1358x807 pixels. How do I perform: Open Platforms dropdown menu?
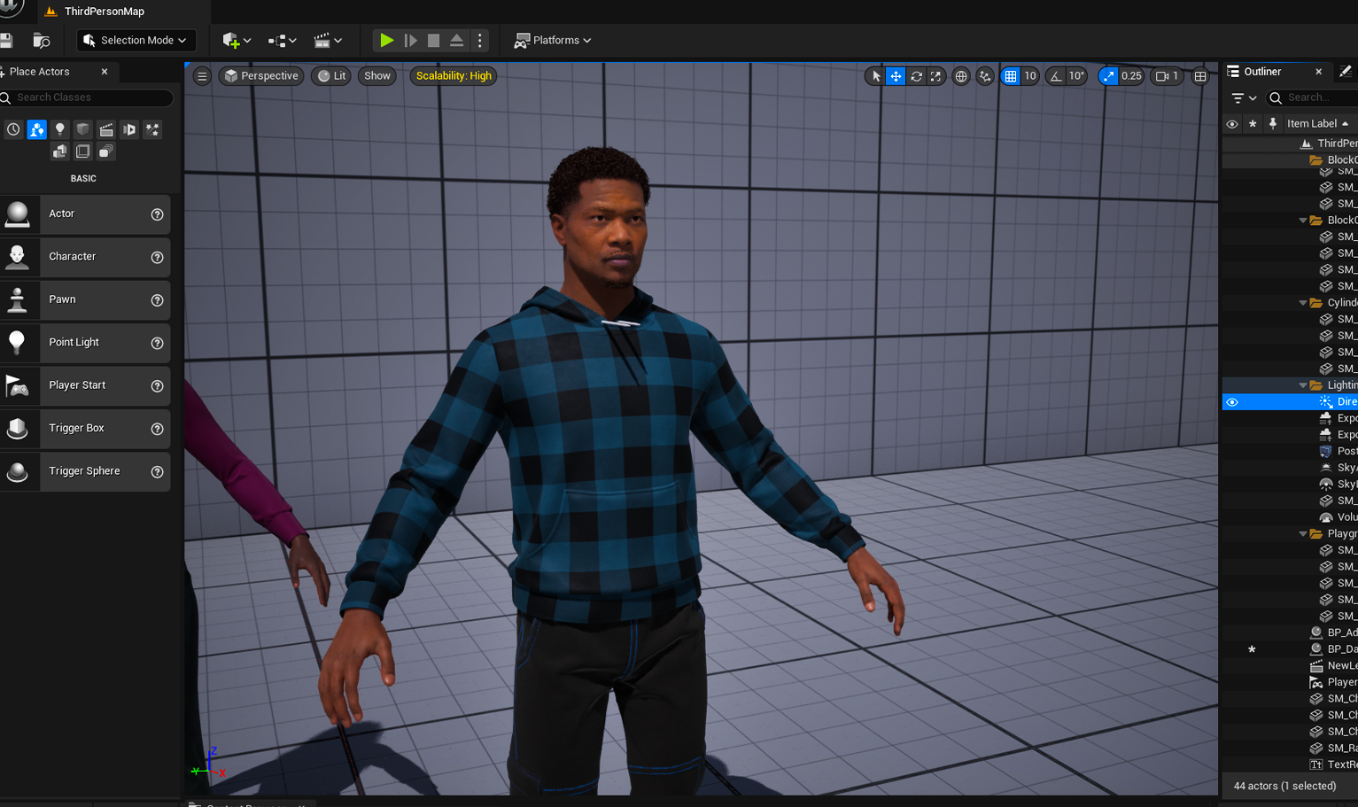tap(553, 41)
